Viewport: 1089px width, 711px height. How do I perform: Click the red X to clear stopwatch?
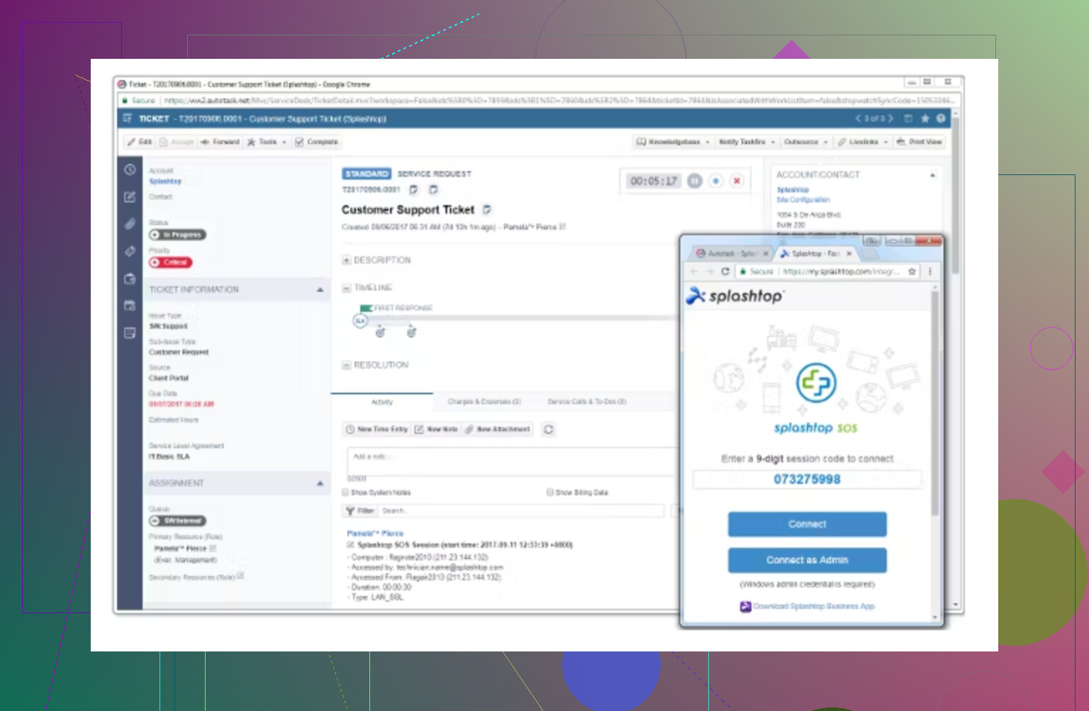[x=737, y=181]
